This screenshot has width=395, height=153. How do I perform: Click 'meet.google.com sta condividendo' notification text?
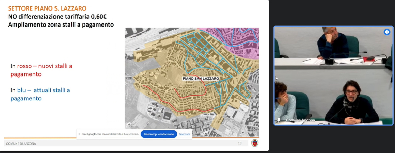110,134
